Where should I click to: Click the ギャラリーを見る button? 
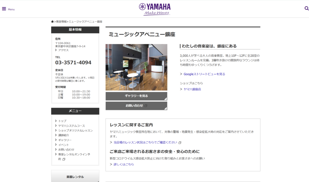pos(136,96)
